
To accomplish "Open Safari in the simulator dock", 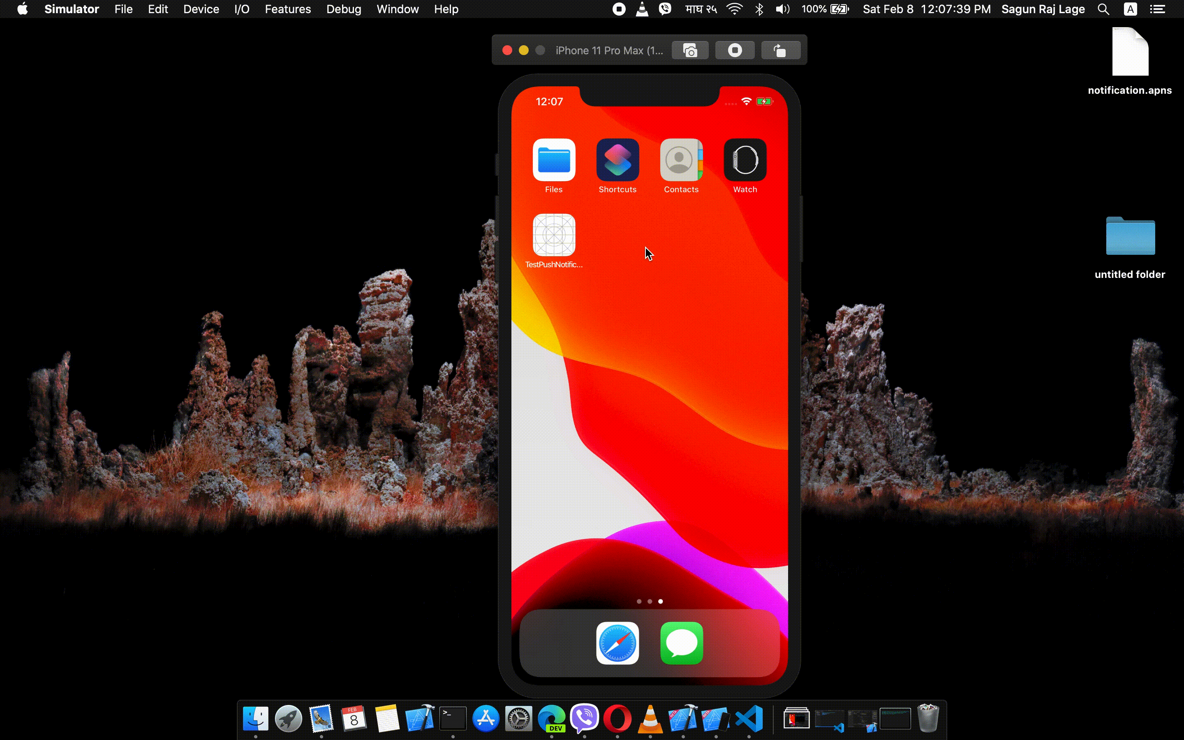I will tap(617, 643).
